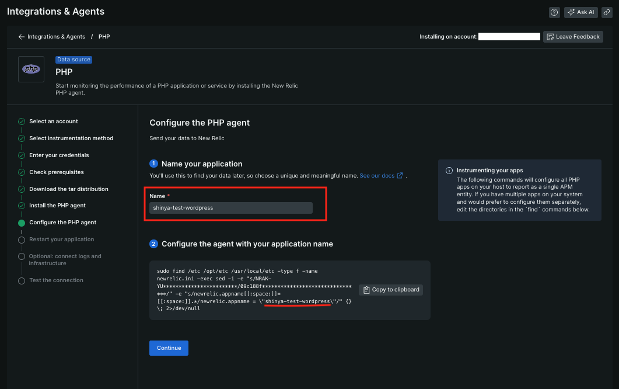The height and width of the screenshot is (389, 619).
Task: Click Instrumenting your apps heading
Action: 489,171
